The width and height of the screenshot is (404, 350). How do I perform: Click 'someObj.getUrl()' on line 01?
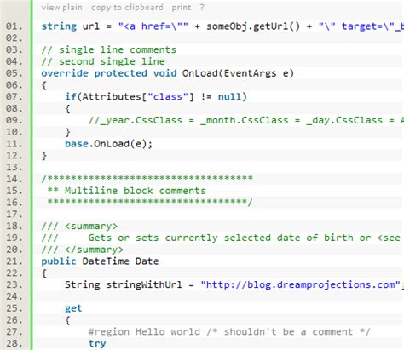coord(253,26)
